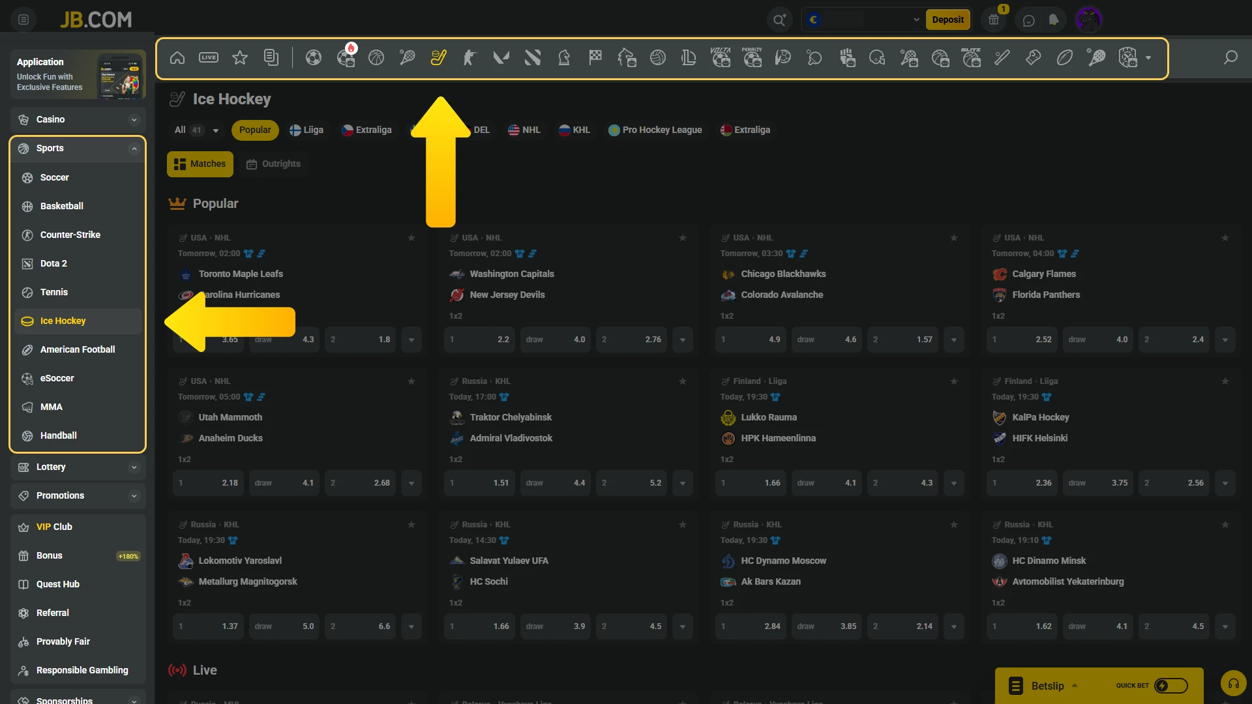Click the Deposit button
This screenshot has width=1252, height=704.
[x=947, y=20]
